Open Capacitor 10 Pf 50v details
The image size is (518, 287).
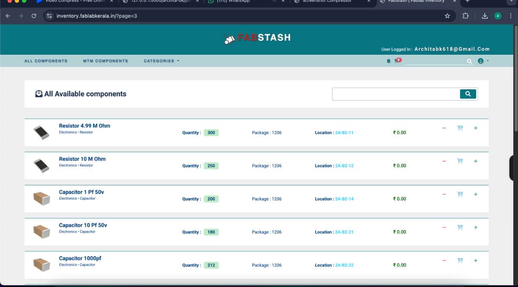[83, 225]
